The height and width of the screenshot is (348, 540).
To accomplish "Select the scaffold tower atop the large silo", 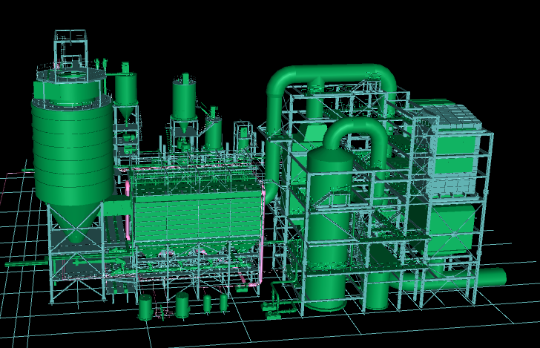I will pos(72,49).
